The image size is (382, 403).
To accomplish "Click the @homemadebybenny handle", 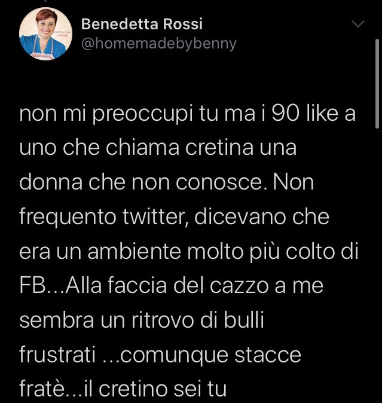I will tap(158, 44).
